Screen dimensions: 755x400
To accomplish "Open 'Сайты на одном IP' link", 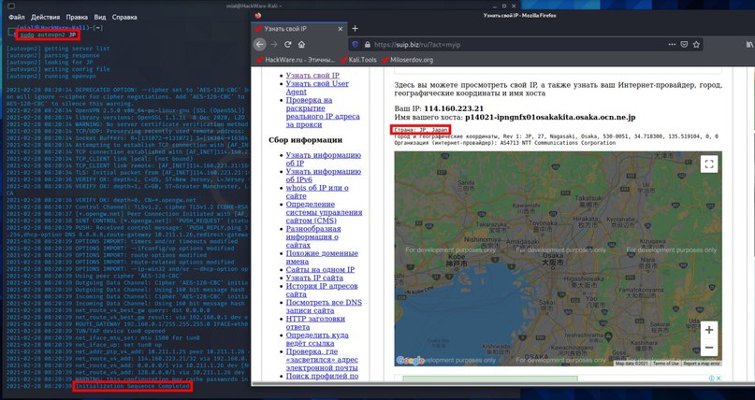I will pyautogui.click(x=320, y=269).
